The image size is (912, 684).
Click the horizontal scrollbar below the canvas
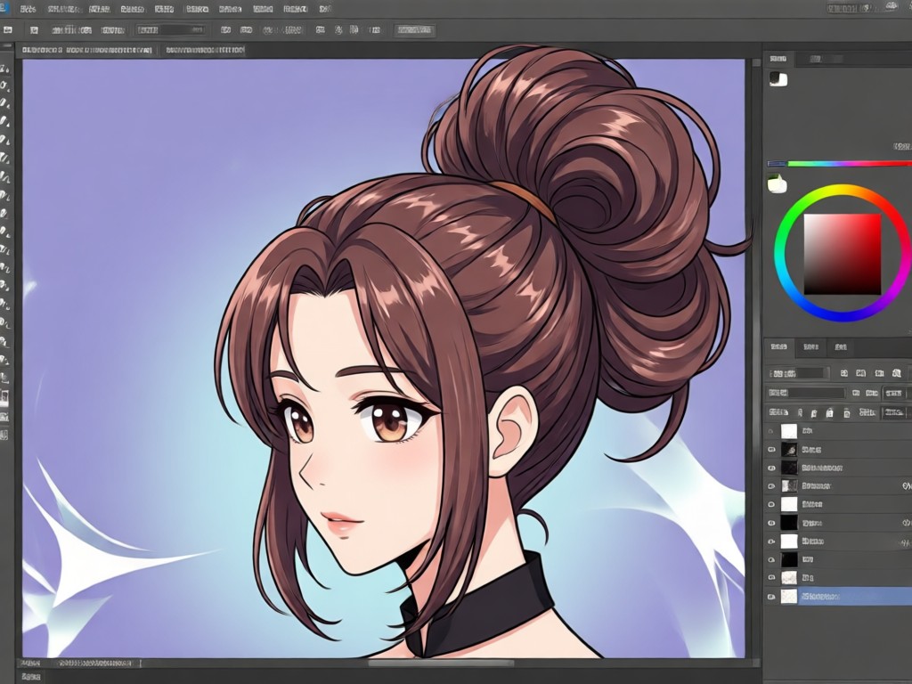pyautogui.click(x=442, y=663)
